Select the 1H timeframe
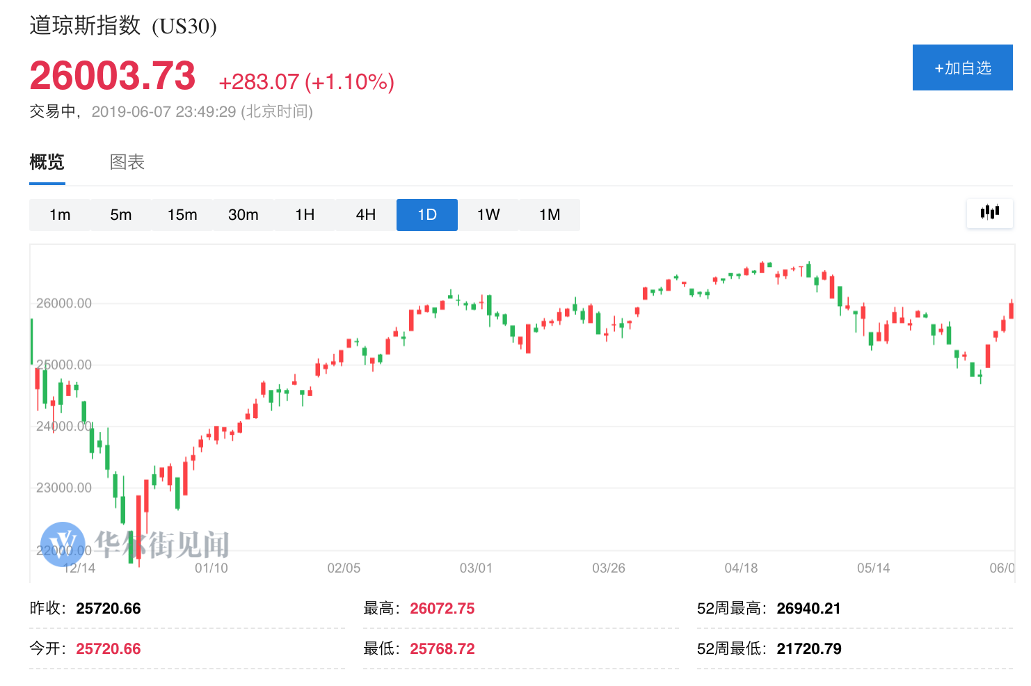 (305, 215)
